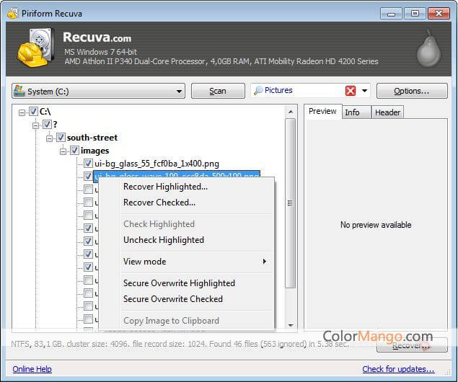Open the filter type dropdown arrow
The image size is (458, 382).
365,91
